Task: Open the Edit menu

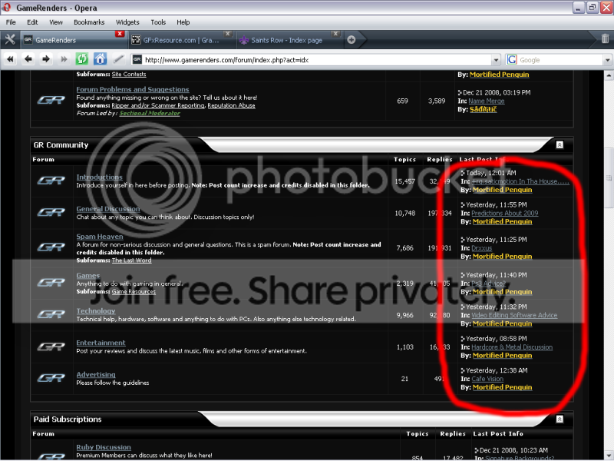Action: tap(32, 22)
